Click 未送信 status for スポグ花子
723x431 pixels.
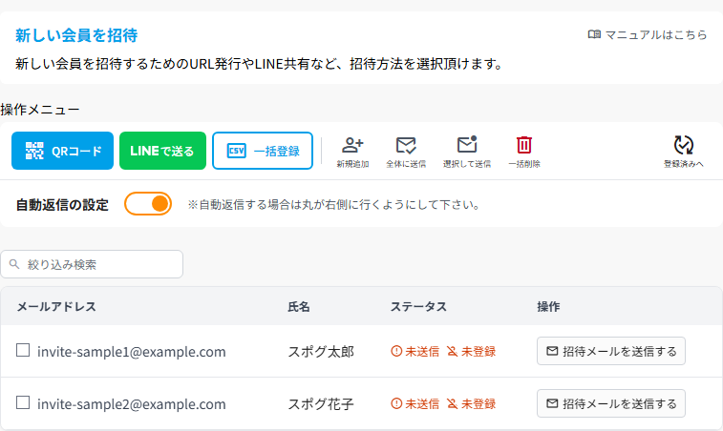tap(415, 404)
